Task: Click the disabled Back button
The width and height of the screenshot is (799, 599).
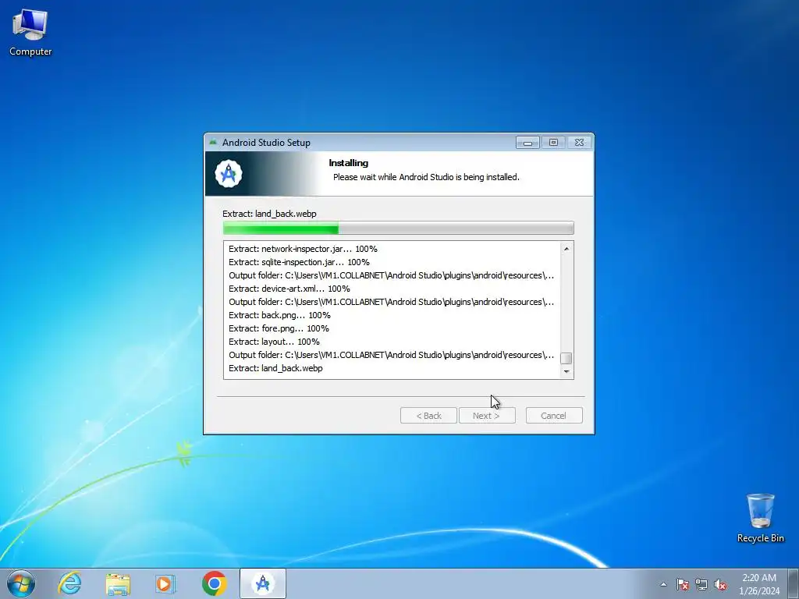Action: 428,416
